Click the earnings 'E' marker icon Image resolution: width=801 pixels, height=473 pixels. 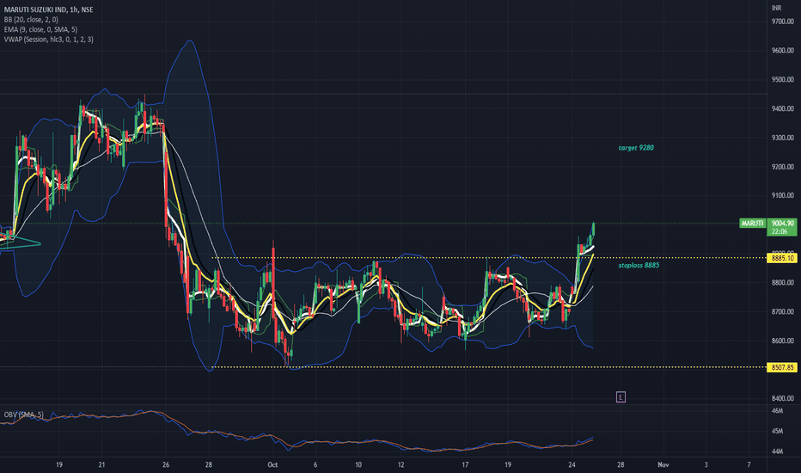click(x=621, y=396)
